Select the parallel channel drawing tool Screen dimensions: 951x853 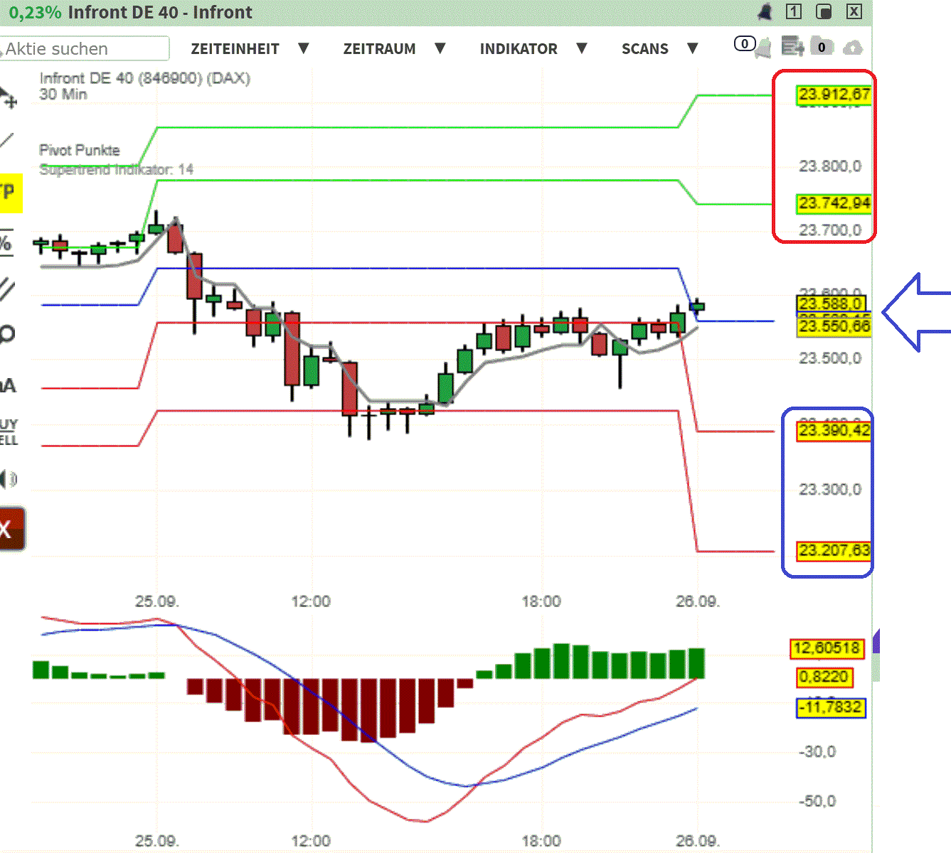point(7,288)
